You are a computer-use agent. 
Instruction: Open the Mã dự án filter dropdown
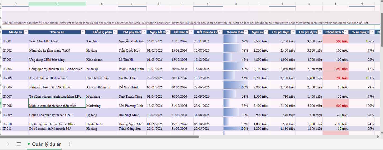pos(26,32)
